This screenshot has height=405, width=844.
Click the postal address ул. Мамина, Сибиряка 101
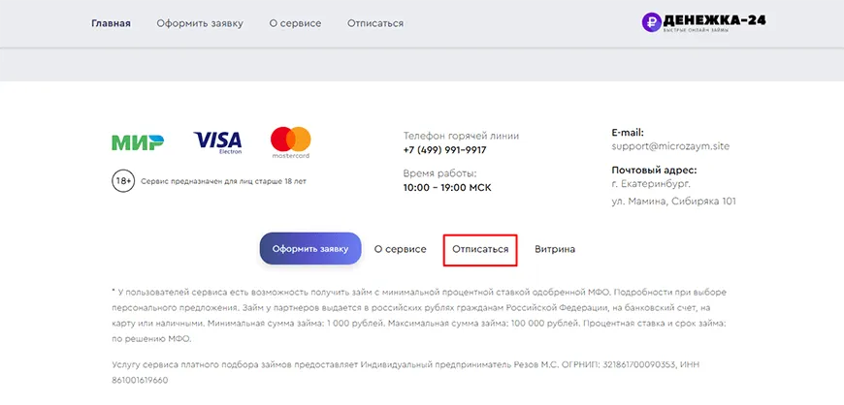(674, 202)
